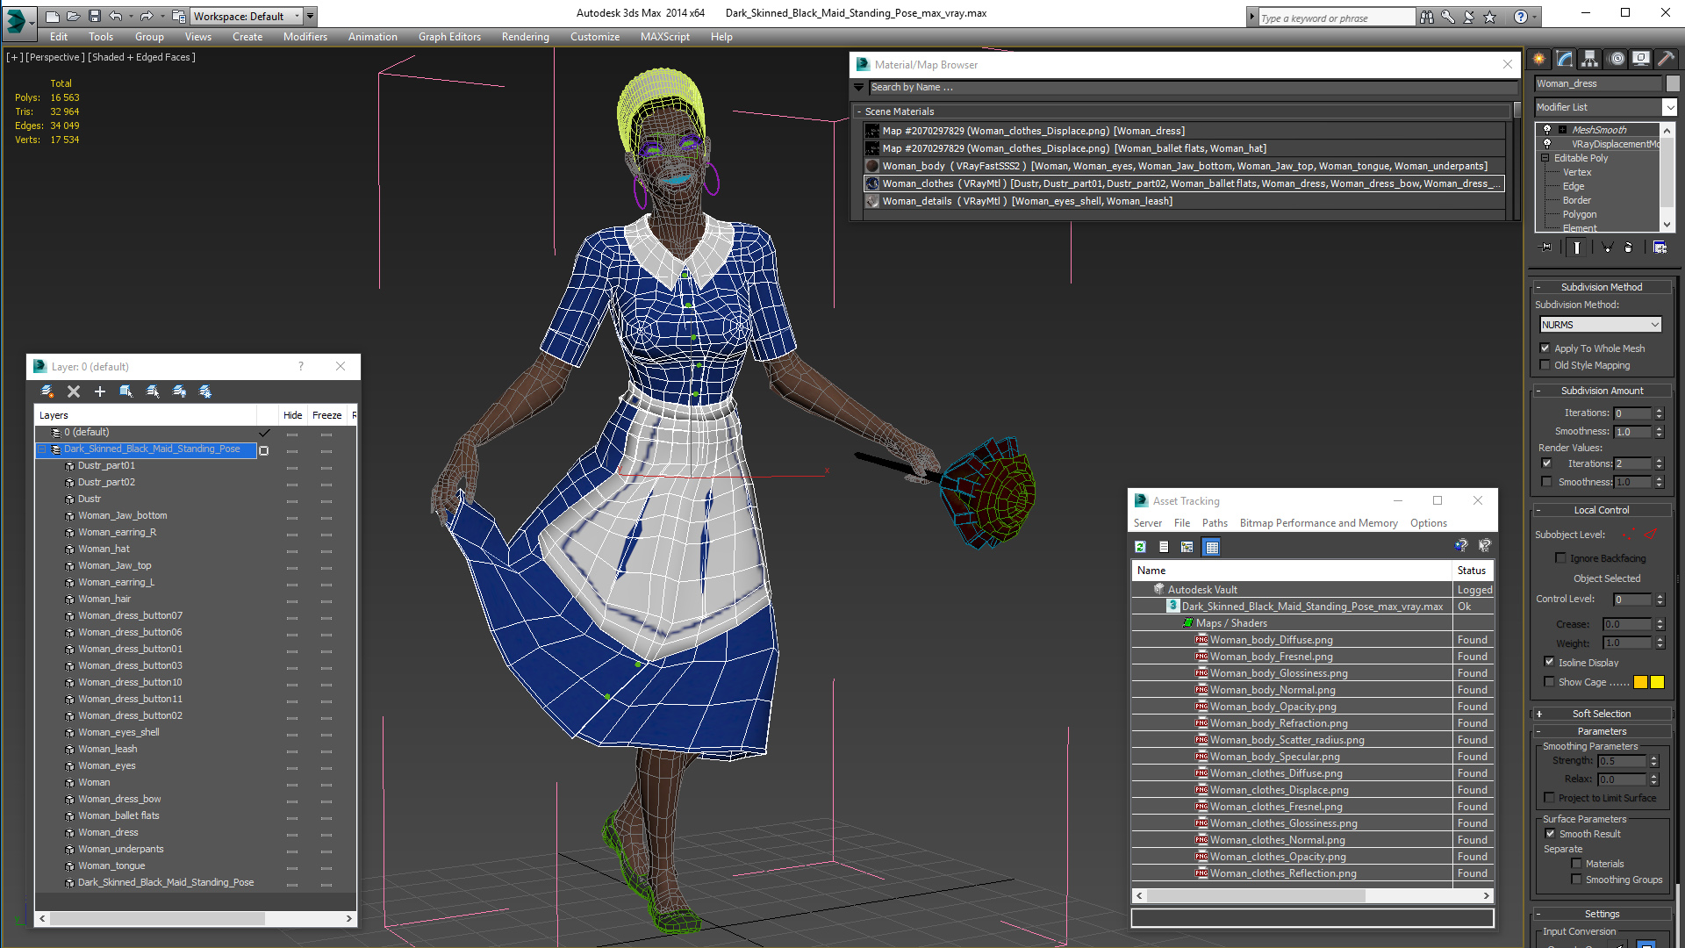The height and width of the screenshot is (948, 1685).
Task: Enable Old Style Mapping checkbox
Action: (x=1545, y=365)
